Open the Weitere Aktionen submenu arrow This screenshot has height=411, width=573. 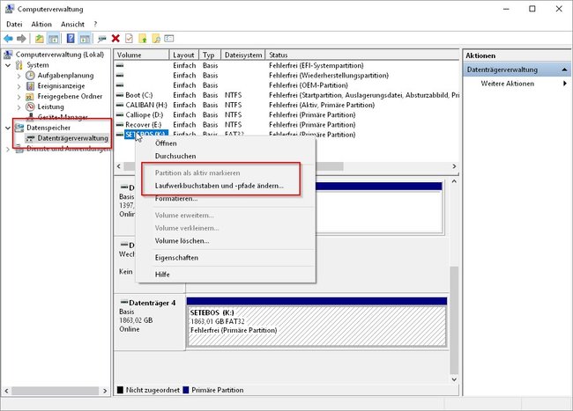[x=565, y=84]
